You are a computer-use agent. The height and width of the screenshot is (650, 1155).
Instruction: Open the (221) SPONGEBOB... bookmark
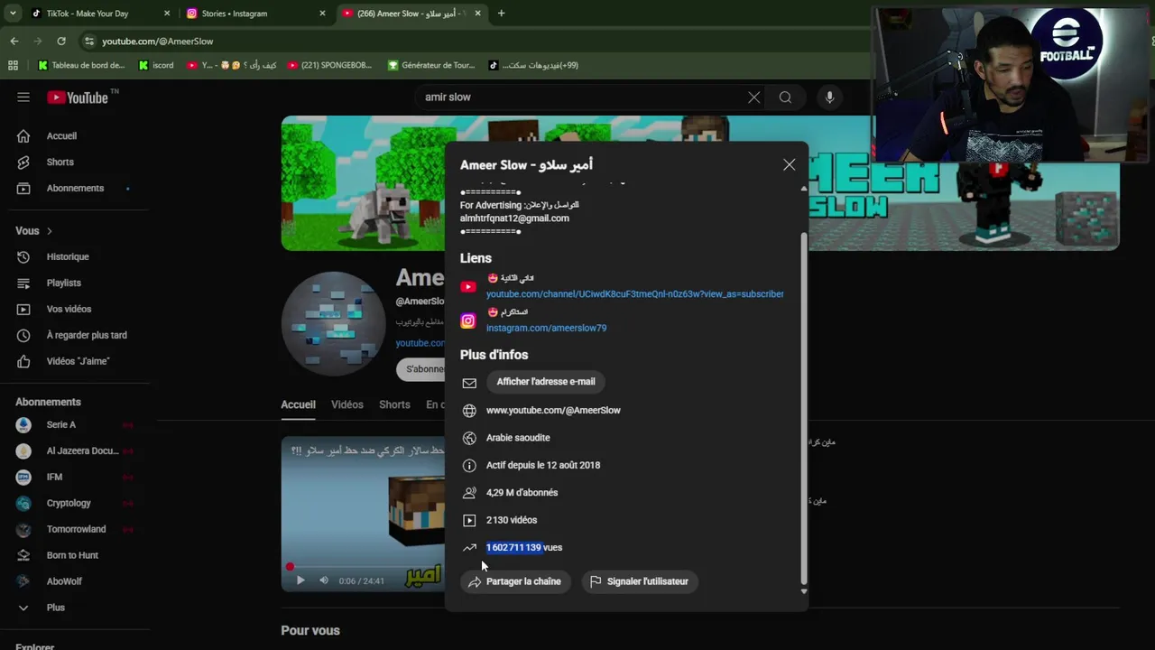click(329, 65)
